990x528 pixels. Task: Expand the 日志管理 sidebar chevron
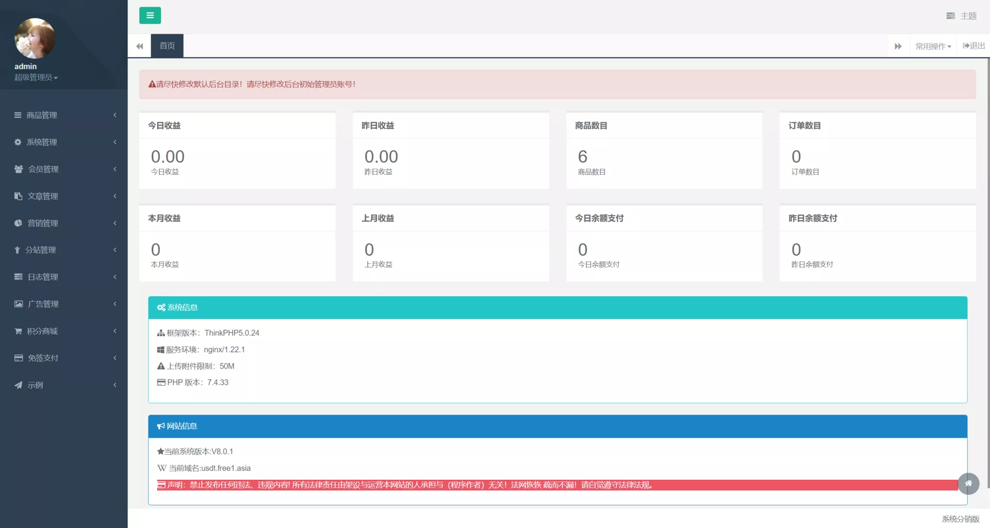pos(115,277)
